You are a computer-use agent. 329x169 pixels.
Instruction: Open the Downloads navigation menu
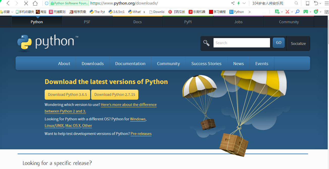(x=93, y=64)
